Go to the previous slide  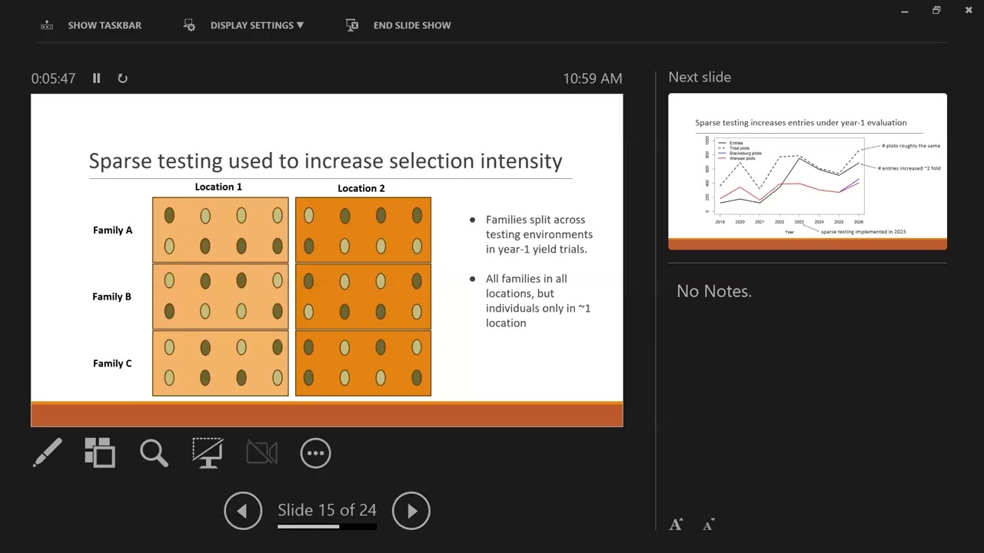pos(243,511)
